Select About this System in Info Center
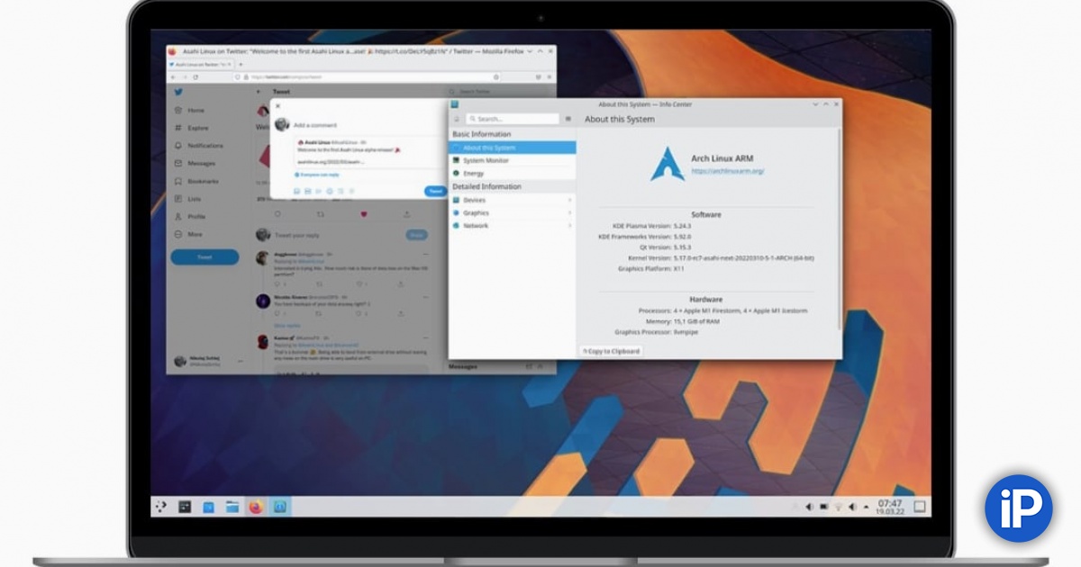The image size is (1081, 567). (x=513, y=148)
